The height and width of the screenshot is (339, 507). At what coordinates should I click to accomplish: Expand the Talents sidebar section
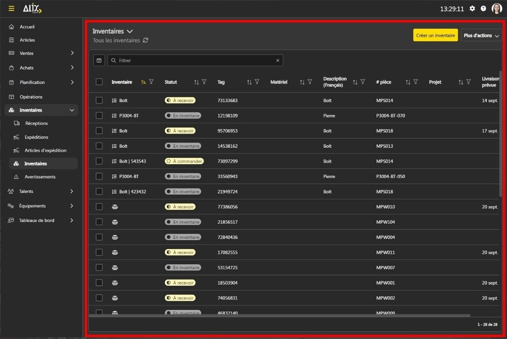[x=72, y=191]
